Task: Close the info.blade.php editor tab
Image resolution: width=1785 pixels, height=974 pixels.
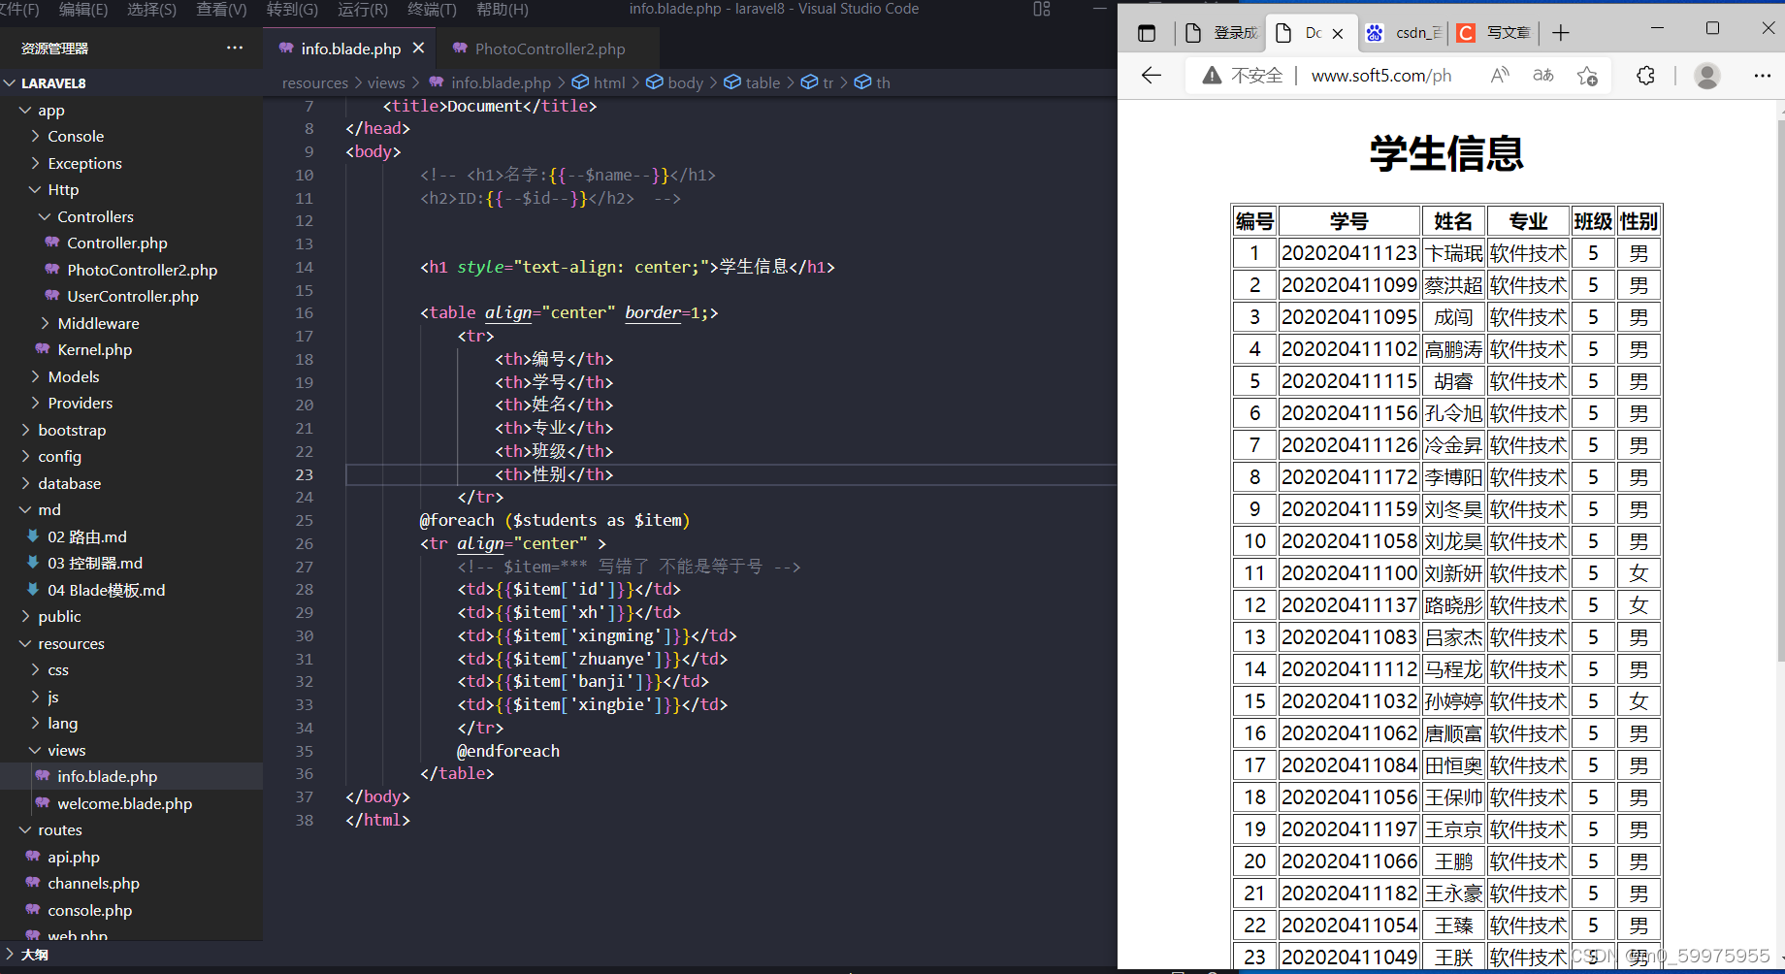Action: [418, 48]
